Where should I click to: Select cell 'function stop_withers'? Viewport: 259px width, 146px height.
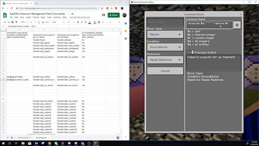click(x=45, y=77)
